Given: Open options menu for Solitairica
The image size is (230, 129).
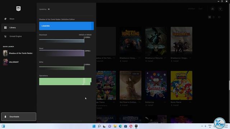Looking at the screenshot, I should pos(165,102).
